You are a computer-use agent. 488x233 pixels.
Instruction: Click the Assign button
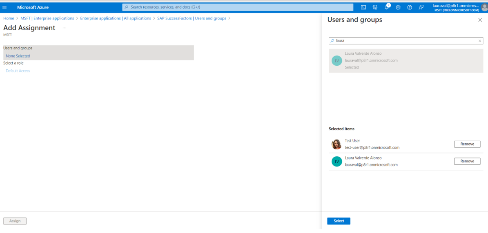[x=15, y=221]
